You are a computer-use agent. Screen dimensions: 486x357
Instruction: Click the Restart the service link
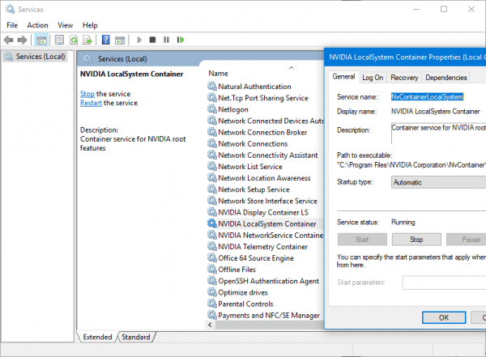(x=91, y=103)
